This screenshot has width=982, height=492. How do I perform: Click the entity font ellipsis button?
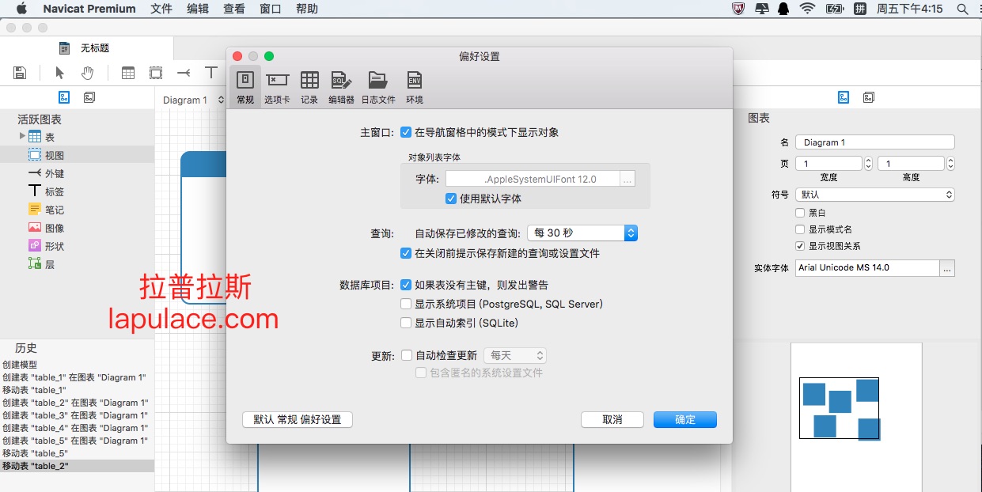[x=947, y=267]
